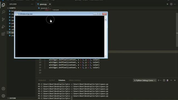
Task: Split the editor to the right
Action: pos(171,4)
